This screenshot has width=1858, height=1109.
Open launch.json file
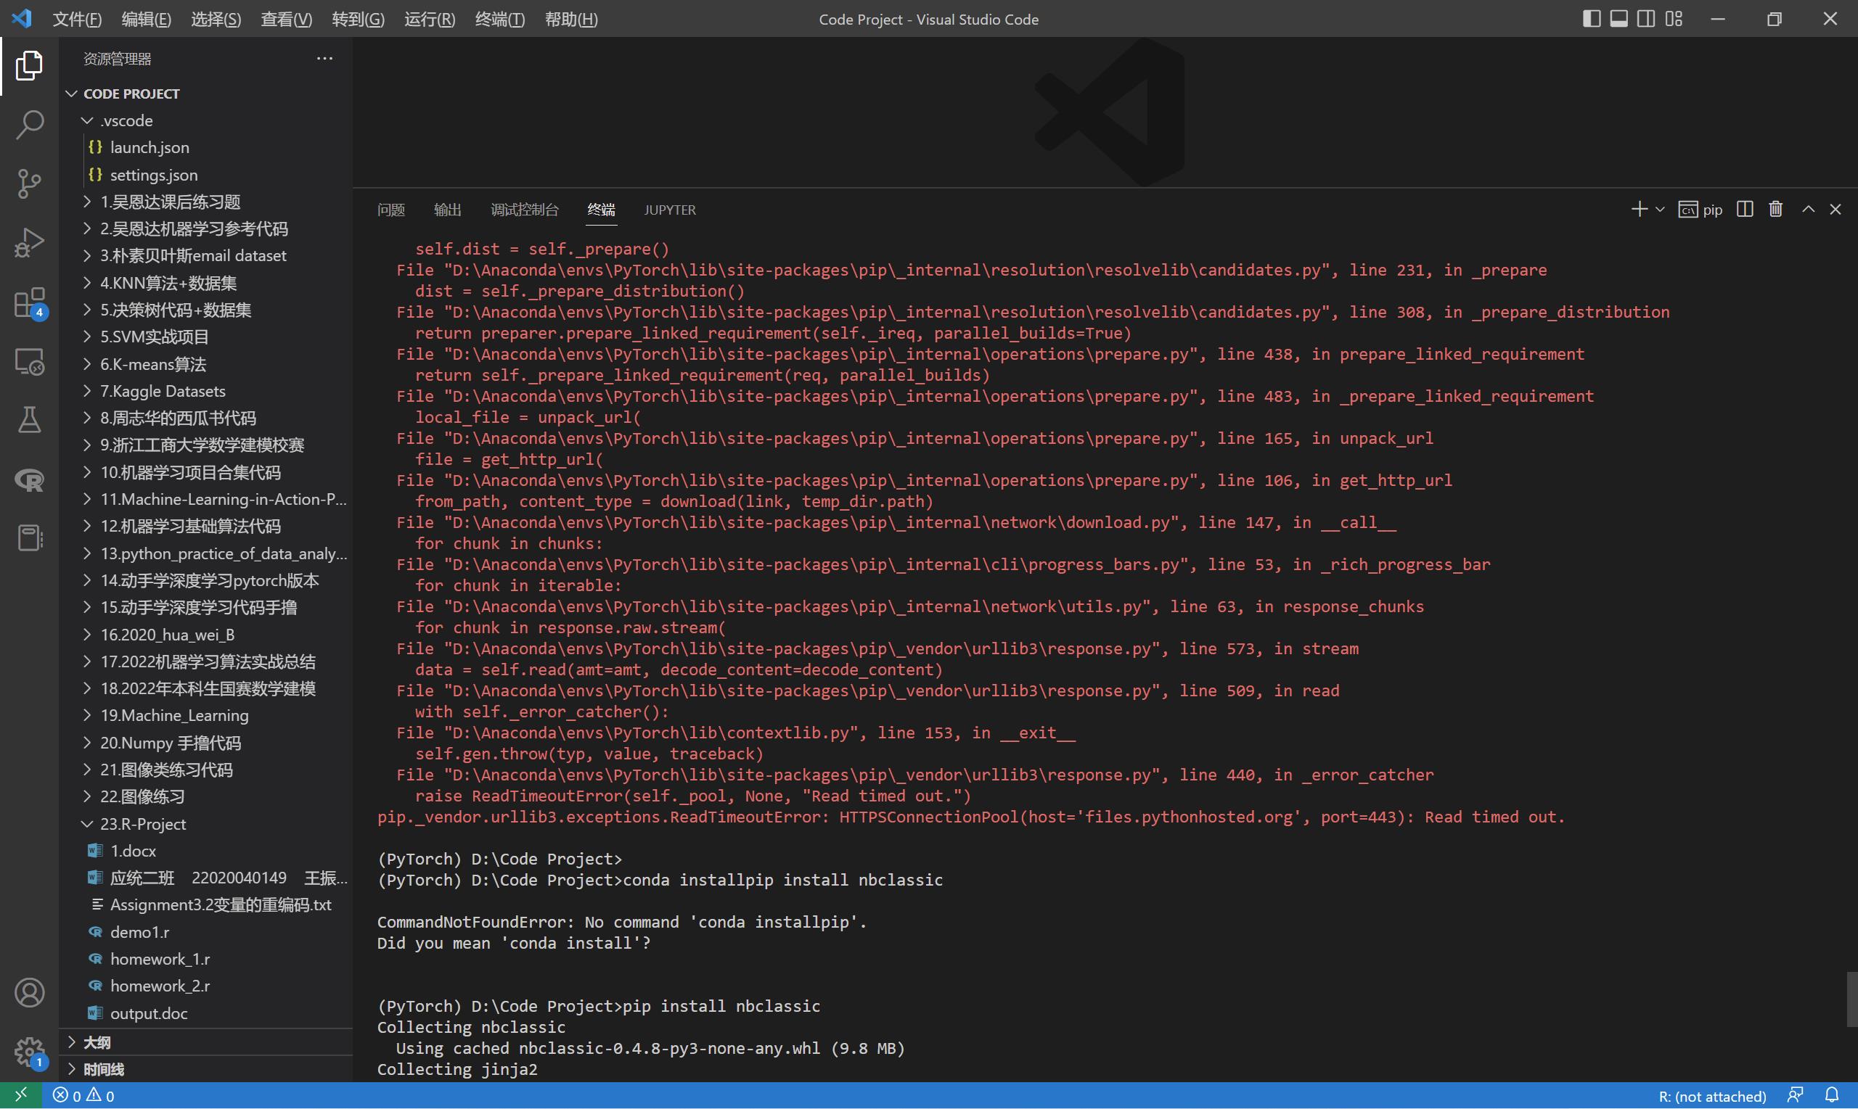[x=205, y=148]
